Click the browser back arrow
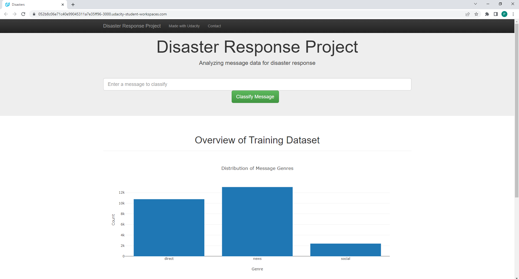The image size is (519, 279). coord(6,14)
